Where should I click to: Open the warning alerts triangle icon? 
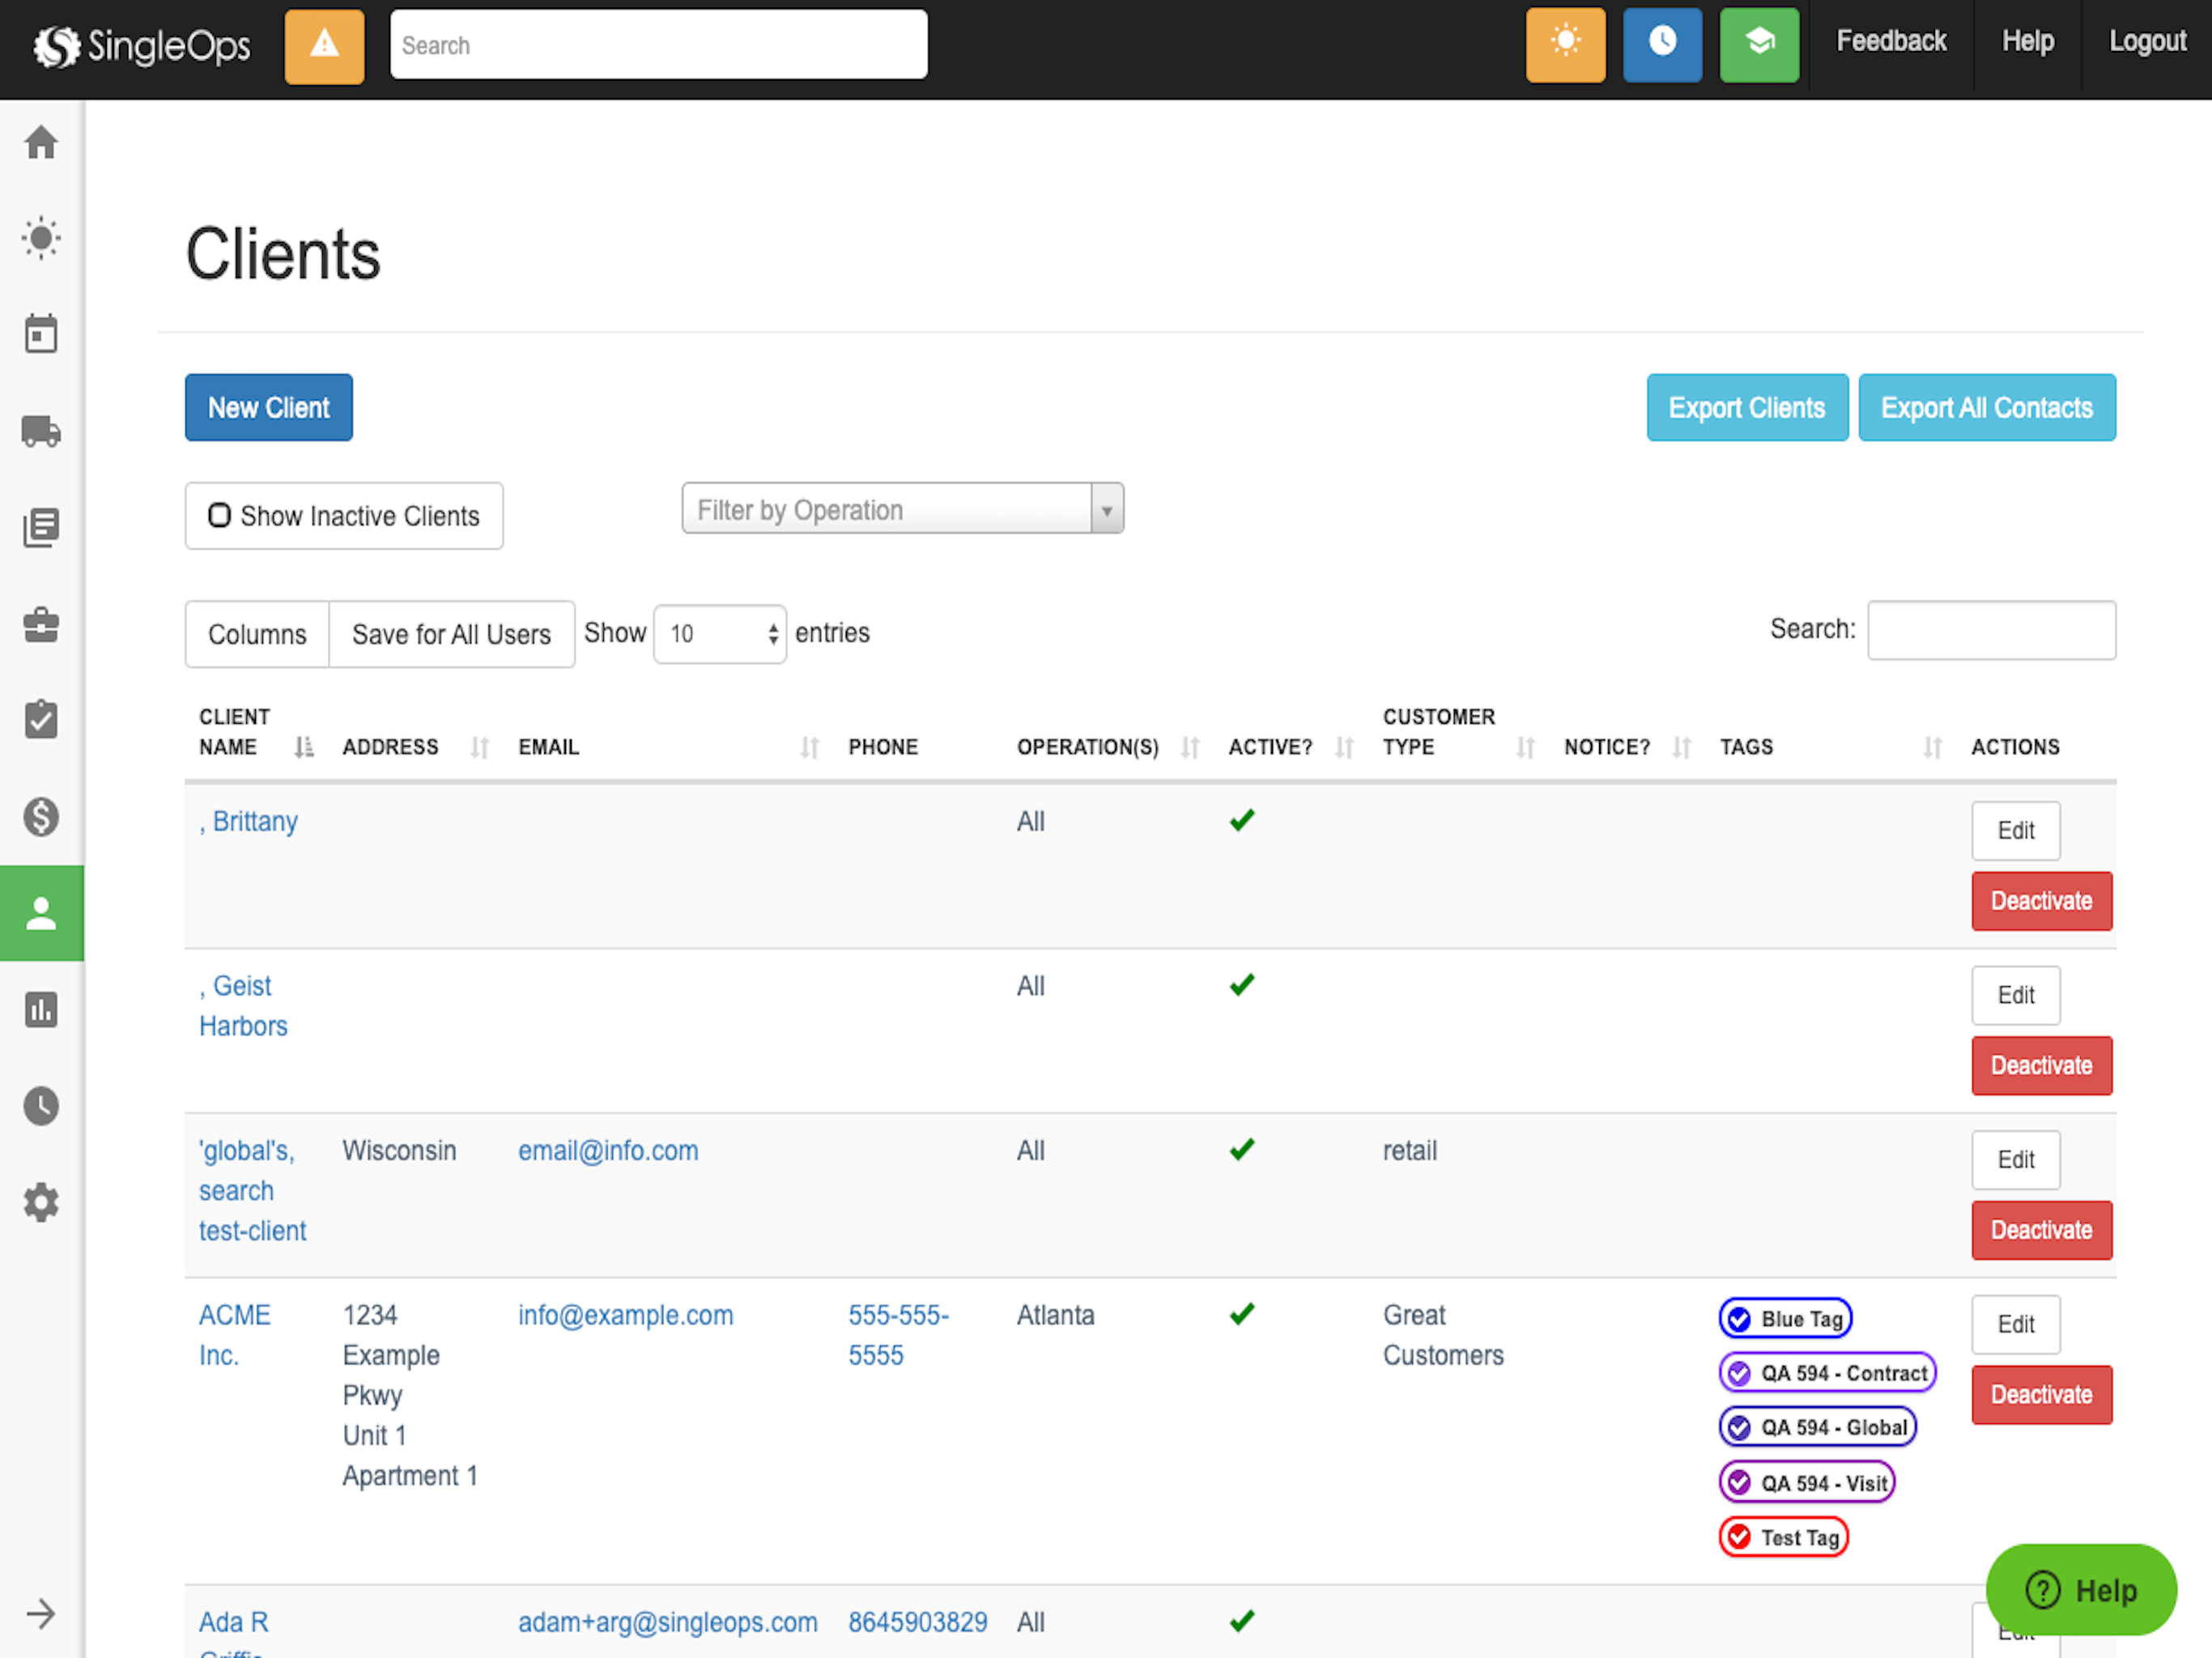[324, 46]
